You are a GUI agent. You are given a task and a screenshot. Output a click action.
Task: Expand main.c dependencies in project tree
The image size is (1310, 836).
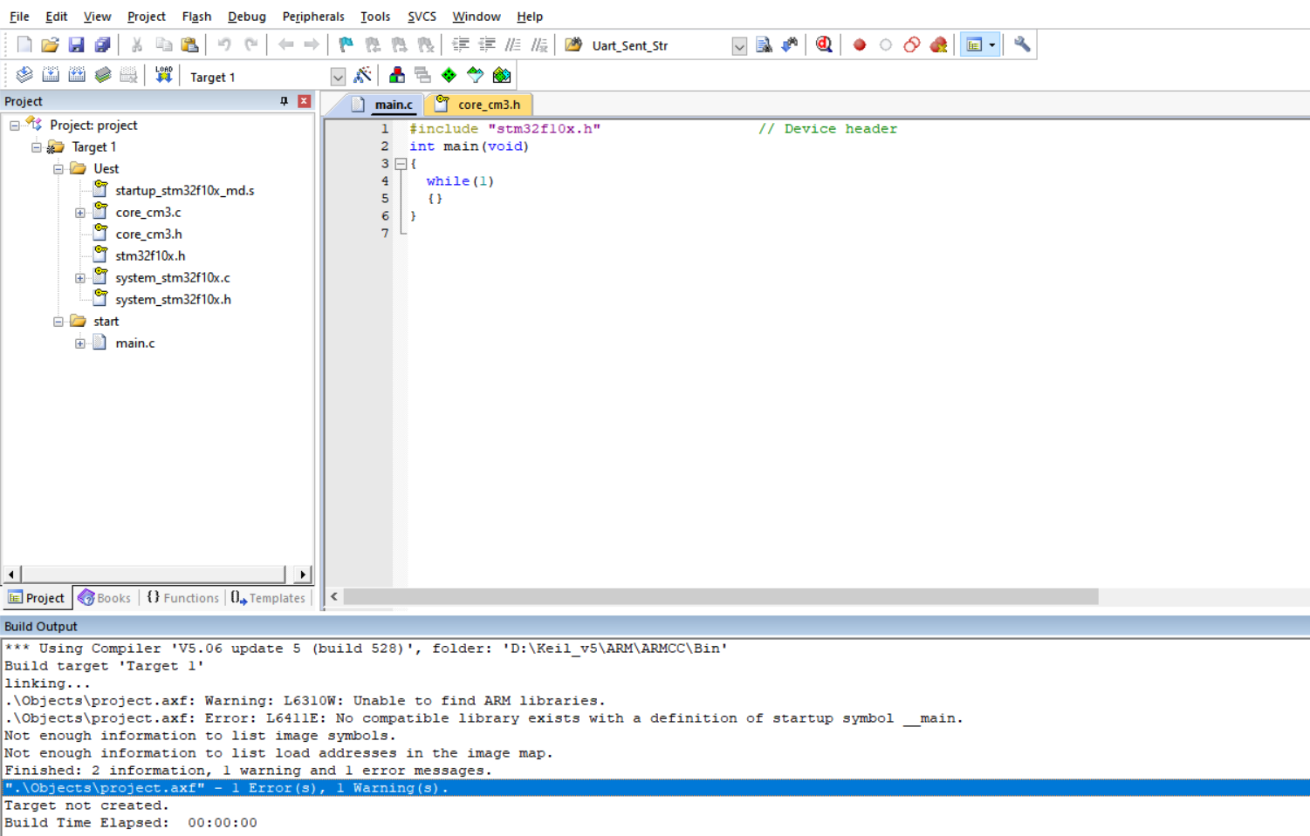(x=80, y=343)
